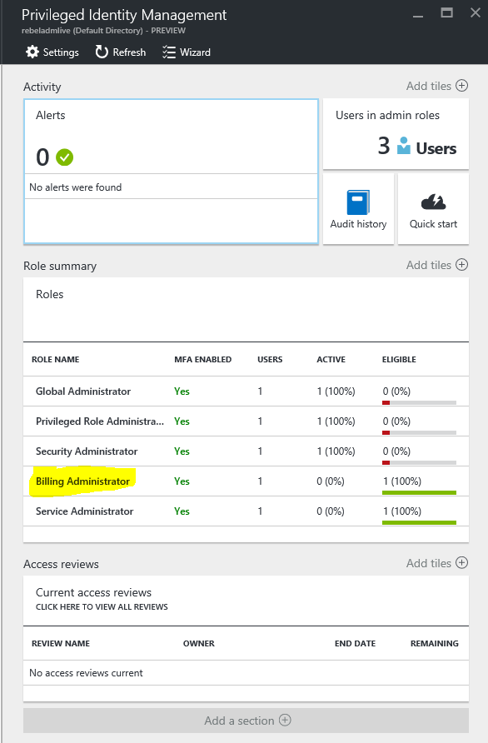Click the Refresh circular arrow icon
The height and width of the screenshot is (743, 488).
(102, 52)
